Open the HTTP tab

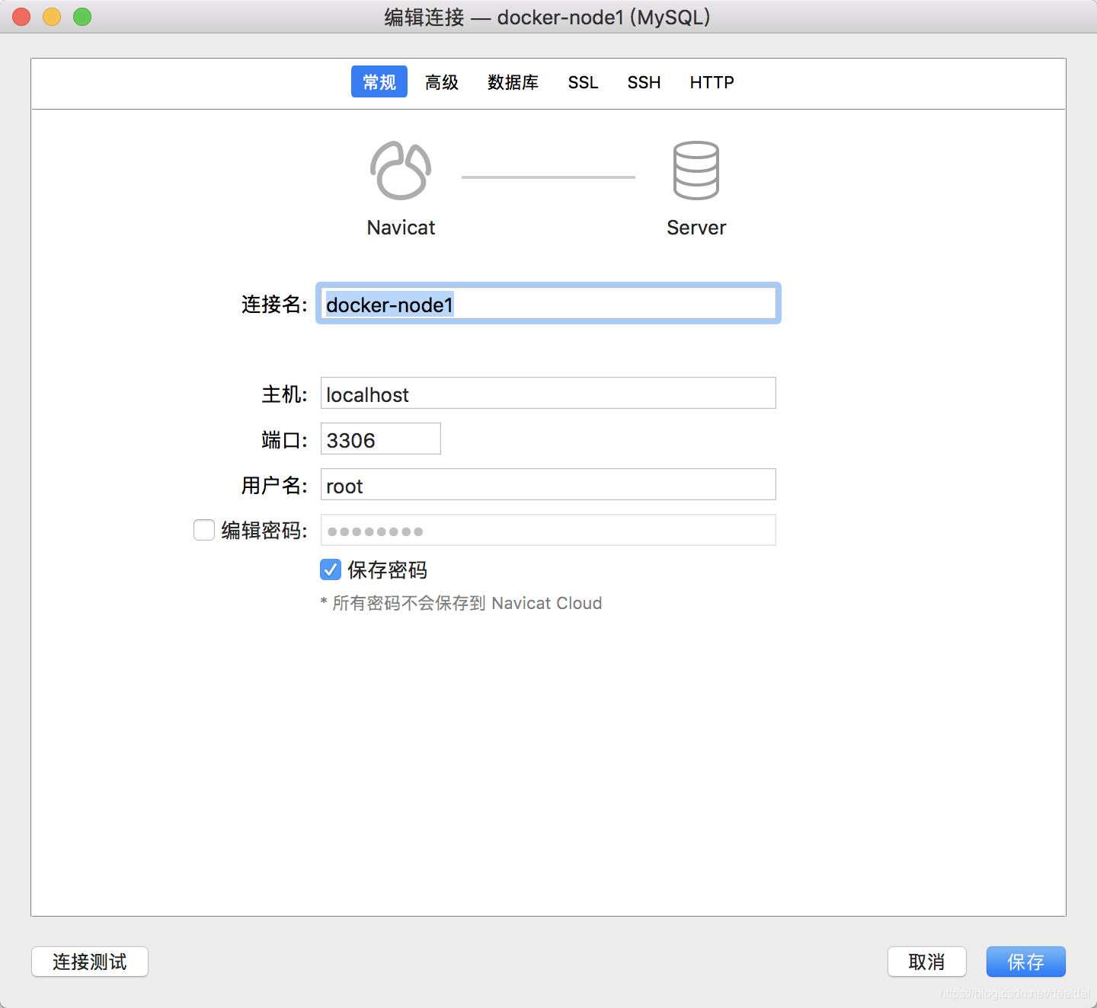click(x=712, y=82)
